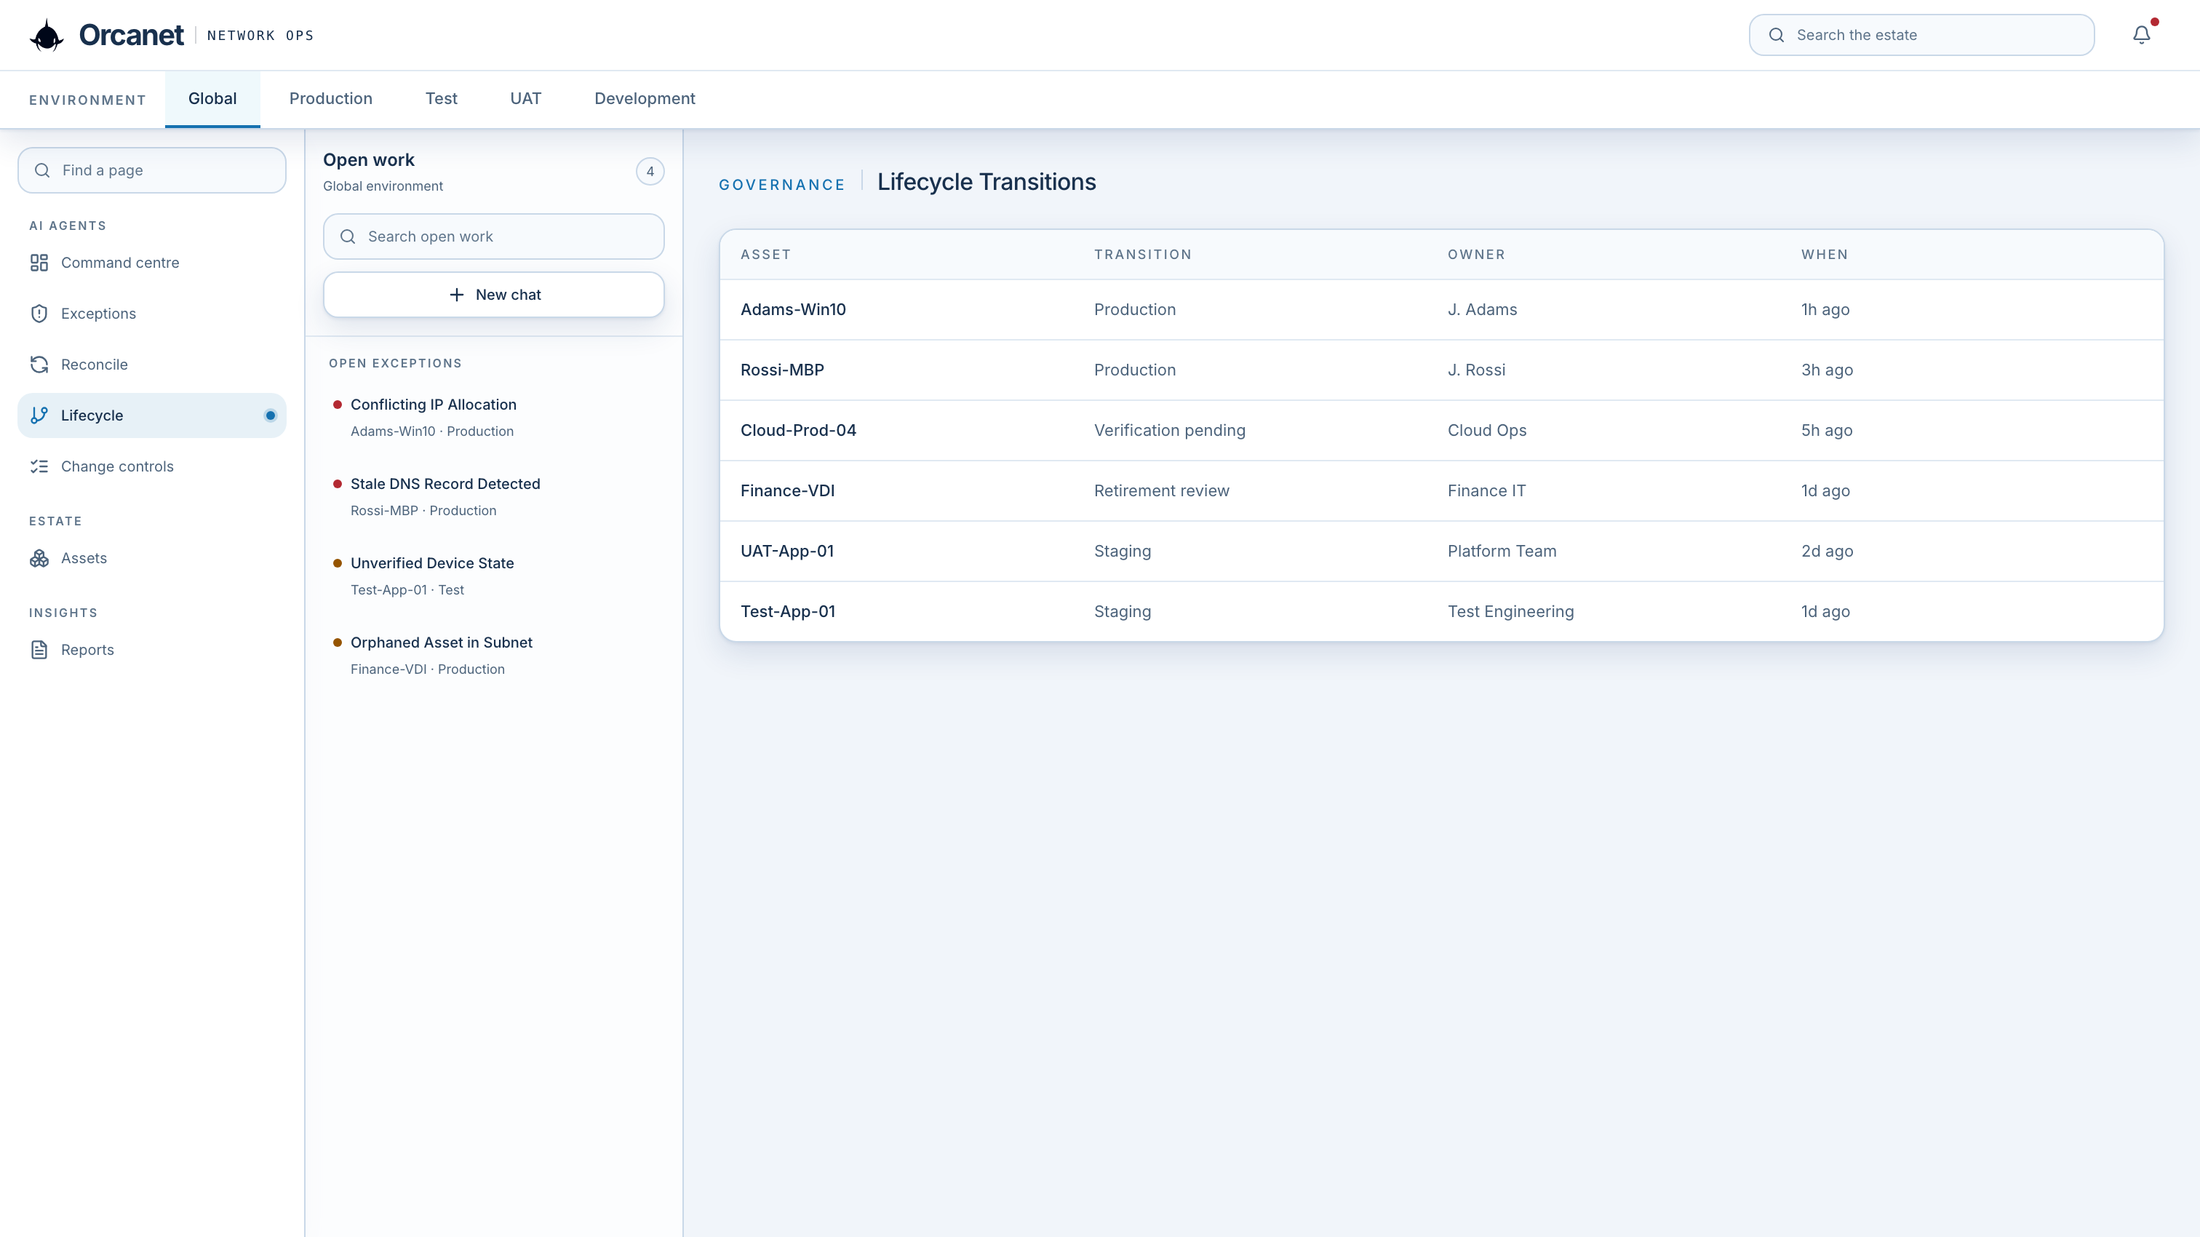The width and height of the screenshot is (2200, 1237).
Task: Click the Reports document icon
Action: [39, 650]
